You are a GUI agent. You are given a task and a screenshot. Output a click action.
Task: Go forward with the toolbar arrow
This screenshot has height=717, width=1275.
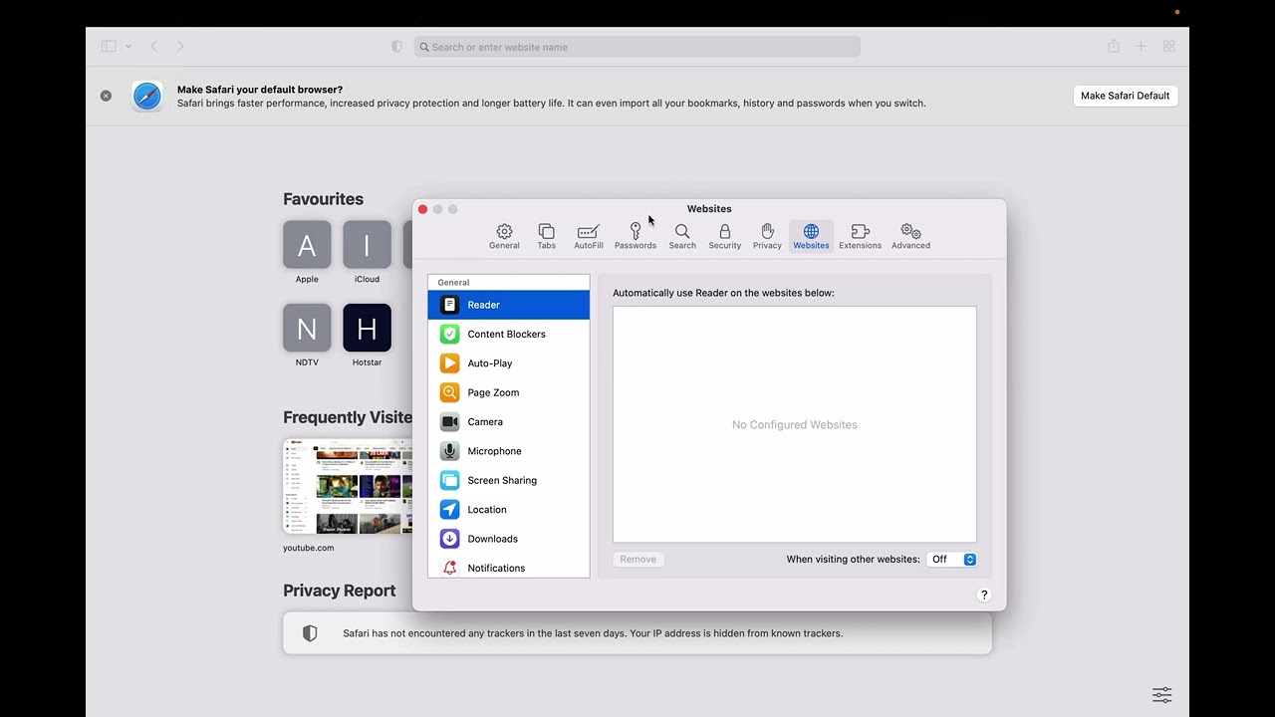(180, 46)
